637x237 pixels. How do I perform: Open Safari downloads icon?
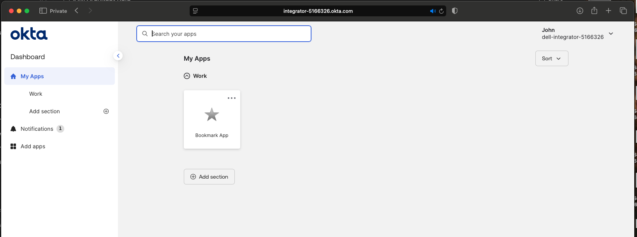580,11
